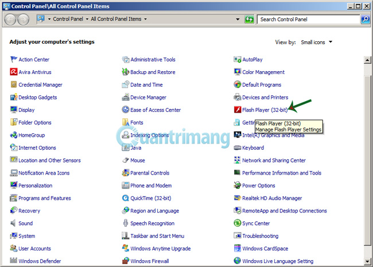
Task: Open the Flash Player (32-bit) icon
Action: click(x=238, y=110)
